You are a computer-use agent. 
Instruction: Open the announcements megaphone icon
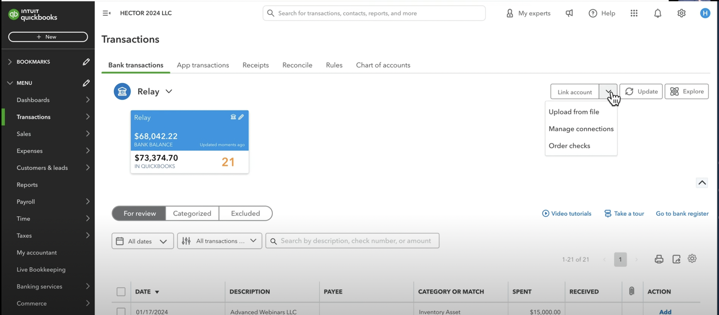(569, 13)
